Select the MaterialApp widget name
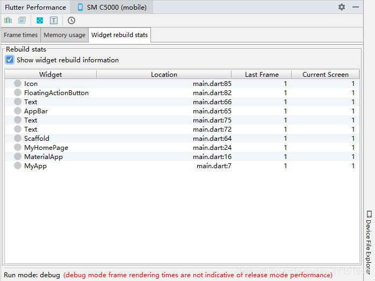Screen dimensions: 375x281 click(x=44, y=157)
